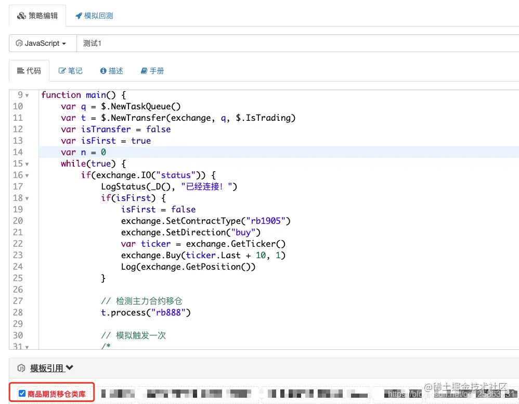Click on $.IsTrading in line 11
519x404 pixels.
click(x=263, y=118)
